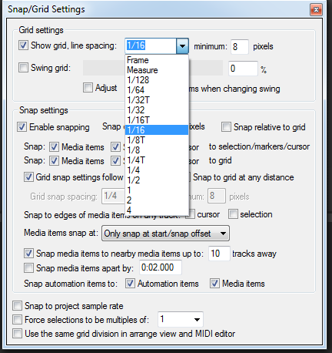Click the grid minimum pixels field
332x353 pixels.
(x=240, y=46)
